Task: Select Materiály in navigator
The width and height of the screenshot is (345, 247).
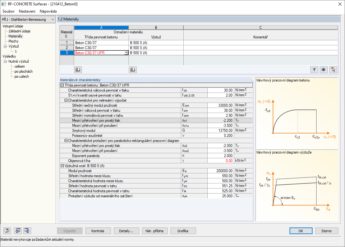Action: coord(15,36)
